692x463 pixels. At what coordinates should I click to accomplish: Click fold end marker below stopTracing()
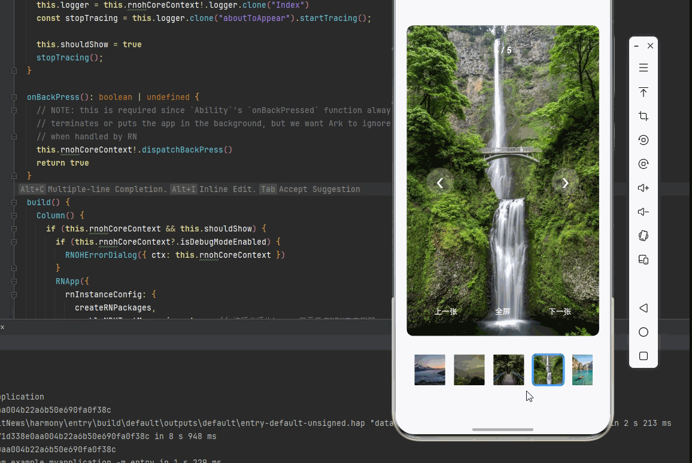(14, 71)
